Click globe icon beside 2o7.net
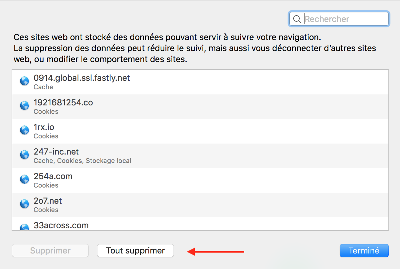The image size is (400, 269). click(25, 204)
